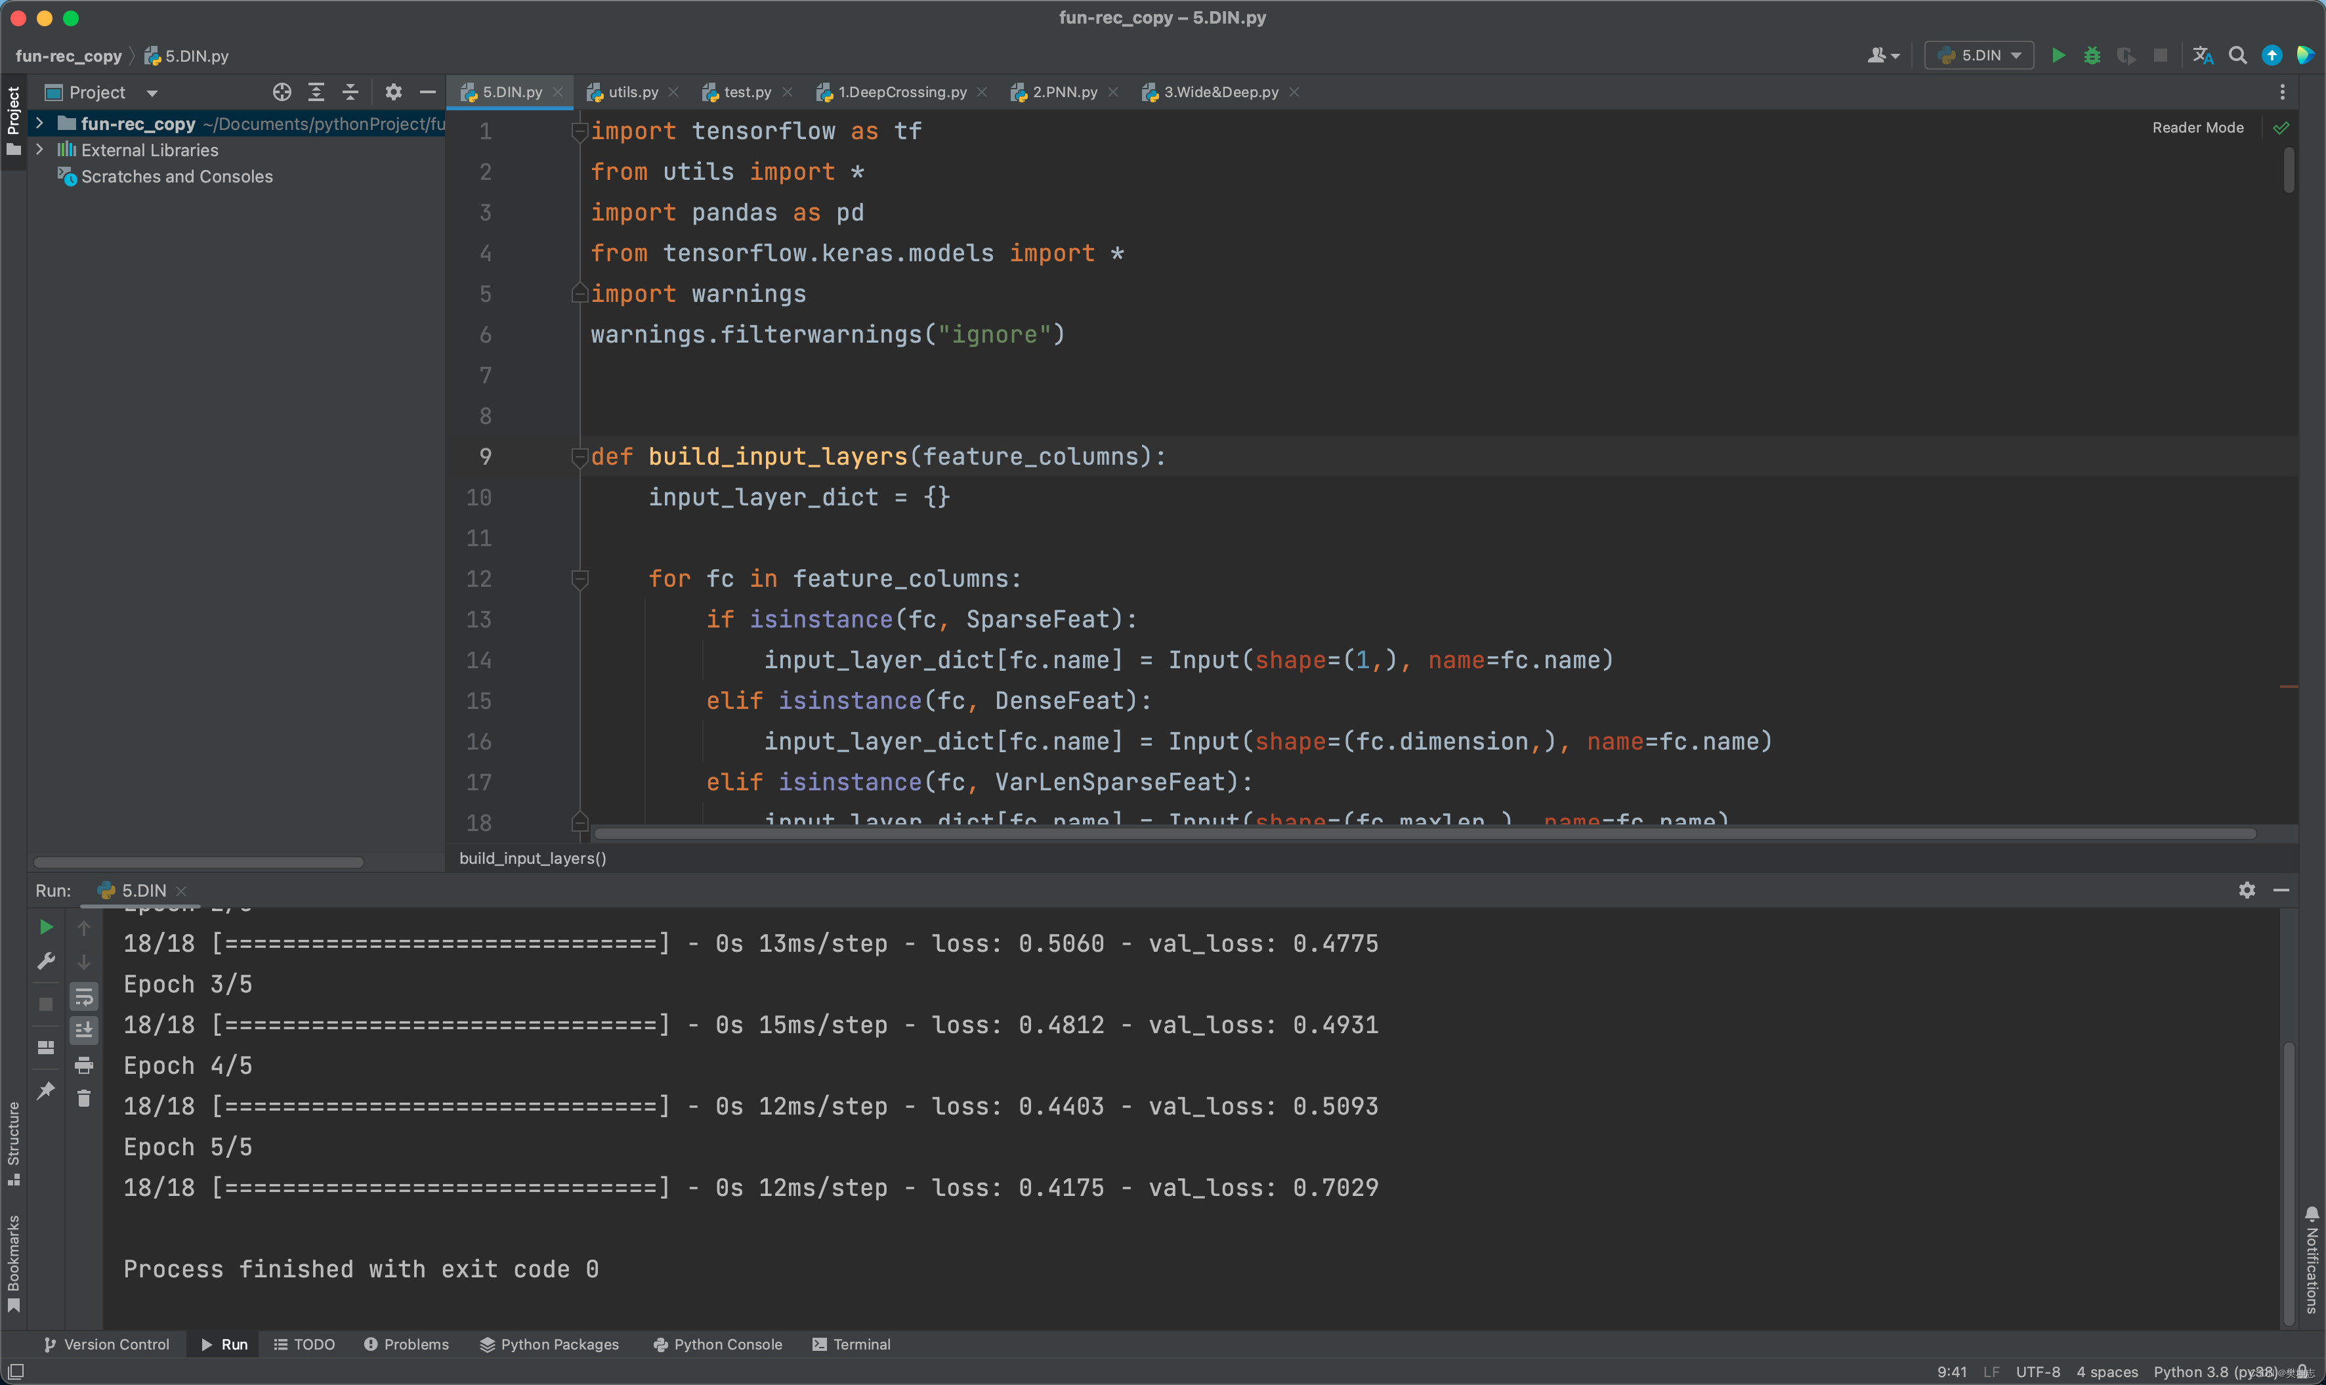Expand the build_input_layers function fold
The image size is (2326, 1385).
click(x=580, y=457)
